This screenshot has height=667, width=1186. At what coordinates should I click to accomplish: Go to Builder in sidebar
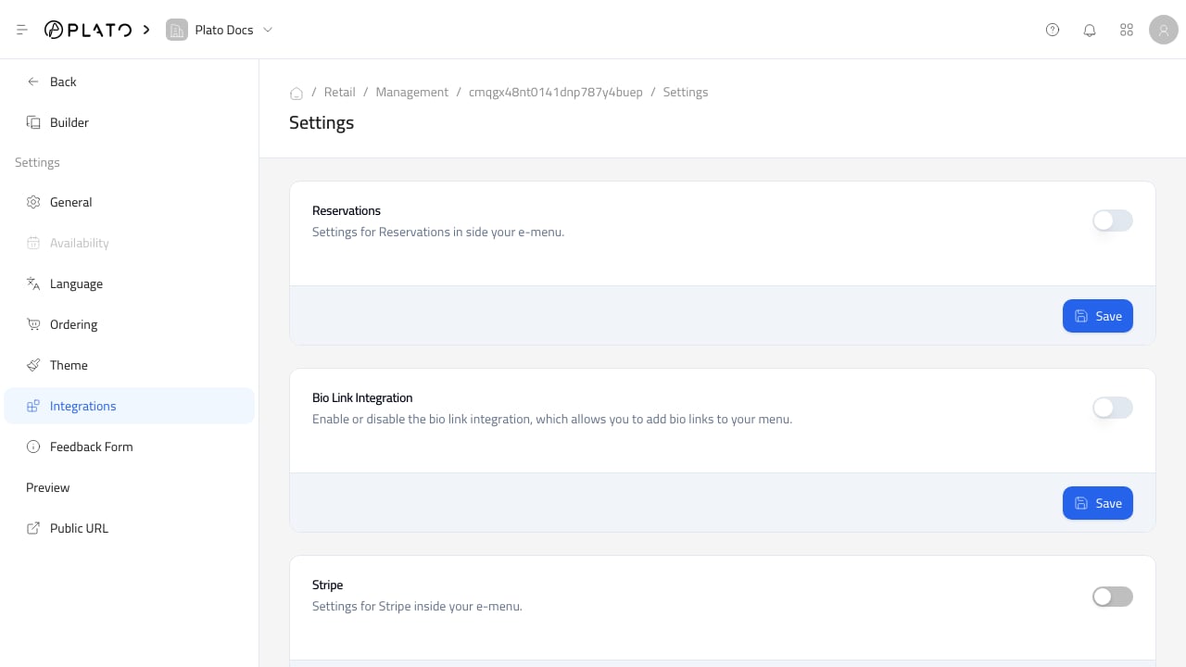tap(130, 122)
